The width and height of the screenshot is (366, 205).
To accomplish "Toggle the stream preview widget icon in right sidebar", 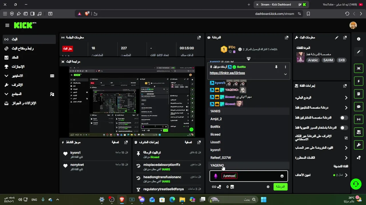I will (359, 68).
